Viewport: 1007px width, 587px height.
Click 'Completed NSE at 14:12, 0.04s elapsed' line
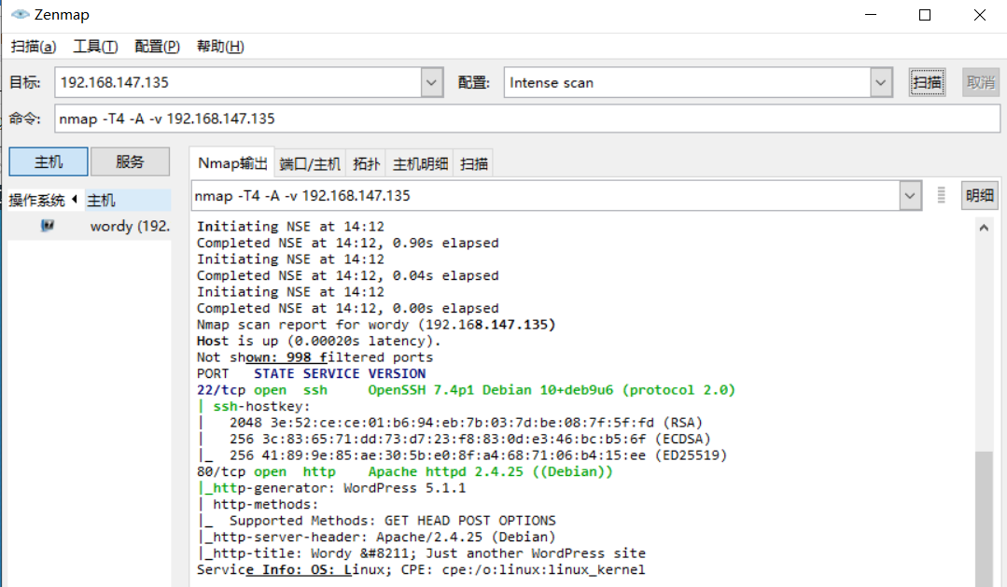(x=347, y=275)
